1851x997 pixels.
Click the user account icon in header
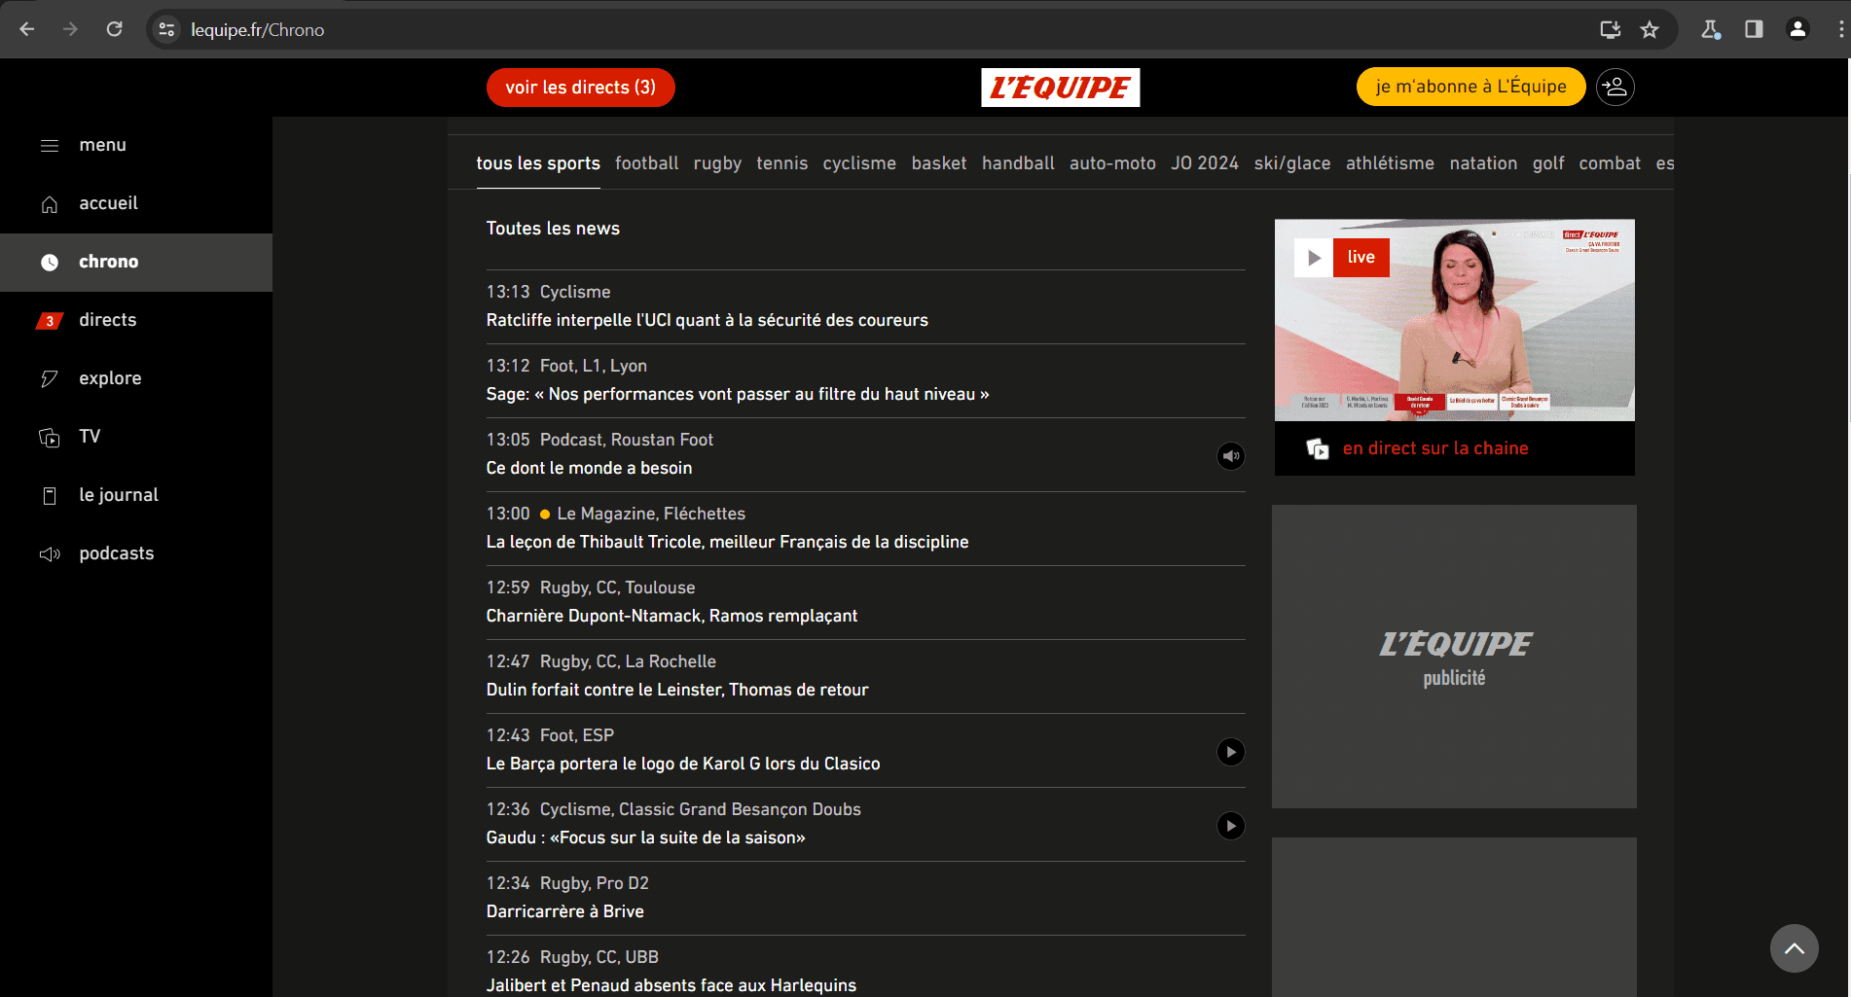pos(1615,88)
